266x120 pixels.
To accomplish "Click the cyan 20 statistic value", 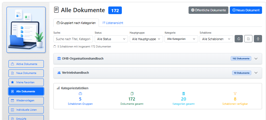I will point(183,99).
